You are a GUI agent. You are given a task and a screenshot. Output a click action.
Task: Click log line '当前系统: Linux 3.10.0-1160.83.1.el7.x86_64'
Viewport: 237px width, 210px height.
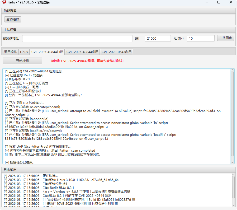(x=61, y=180)
